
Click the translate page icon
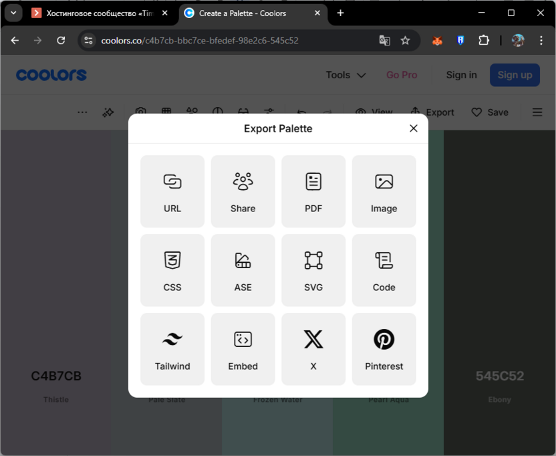click(384, 41)
